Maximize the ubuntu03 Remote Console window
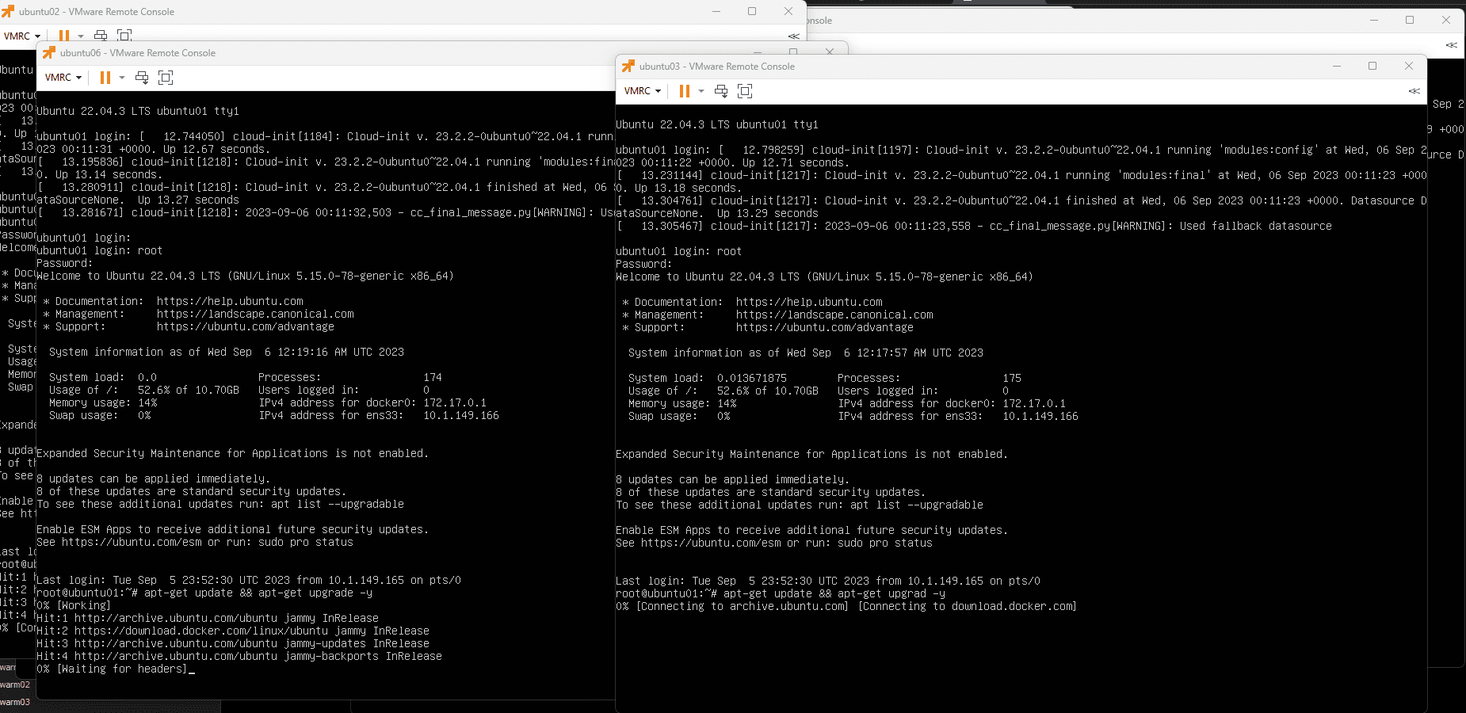The width and height of the screenshot is (1466, 713). point(1372,66)
